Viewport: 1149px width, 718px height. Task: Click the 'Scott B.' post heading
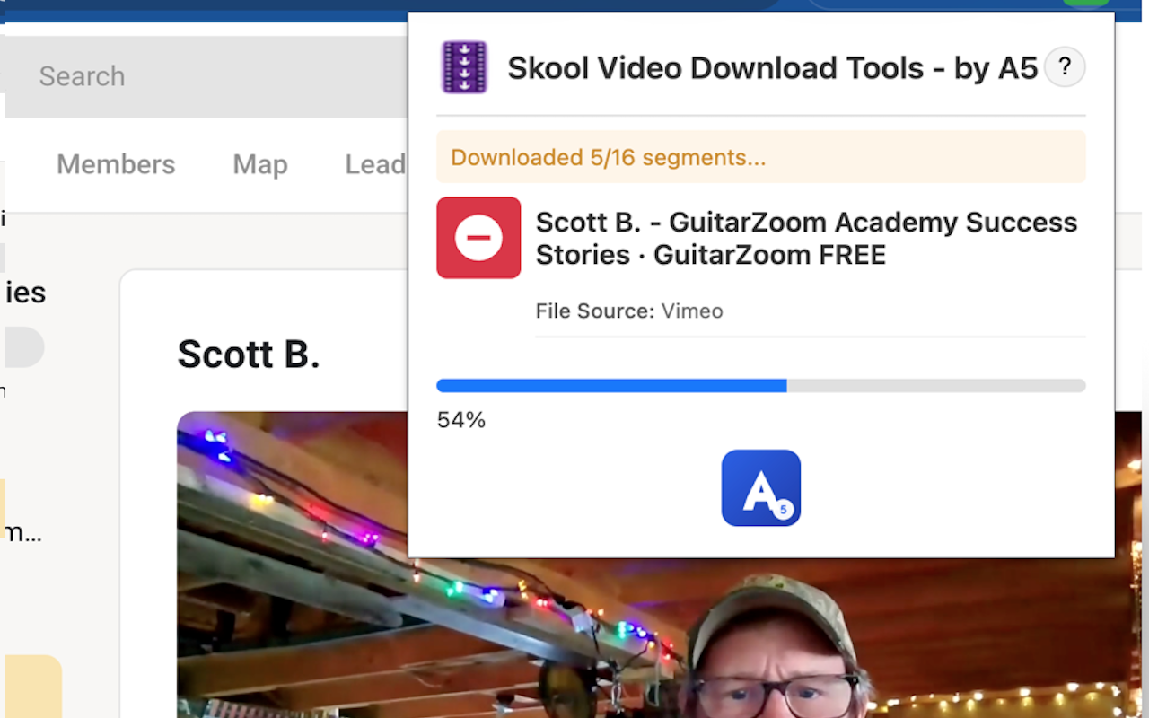(249, 355)
